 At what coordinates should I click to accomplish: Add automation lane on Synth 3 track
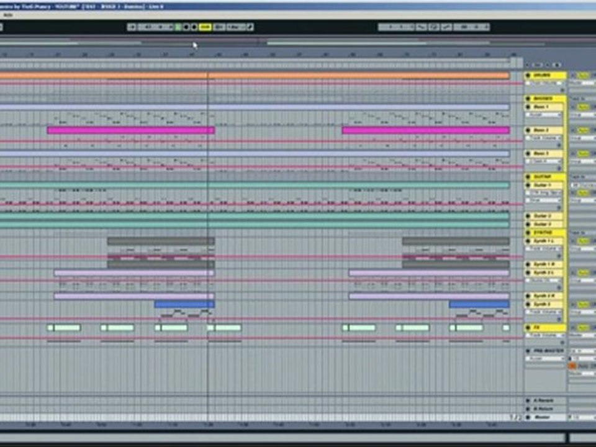click(559, 319)
